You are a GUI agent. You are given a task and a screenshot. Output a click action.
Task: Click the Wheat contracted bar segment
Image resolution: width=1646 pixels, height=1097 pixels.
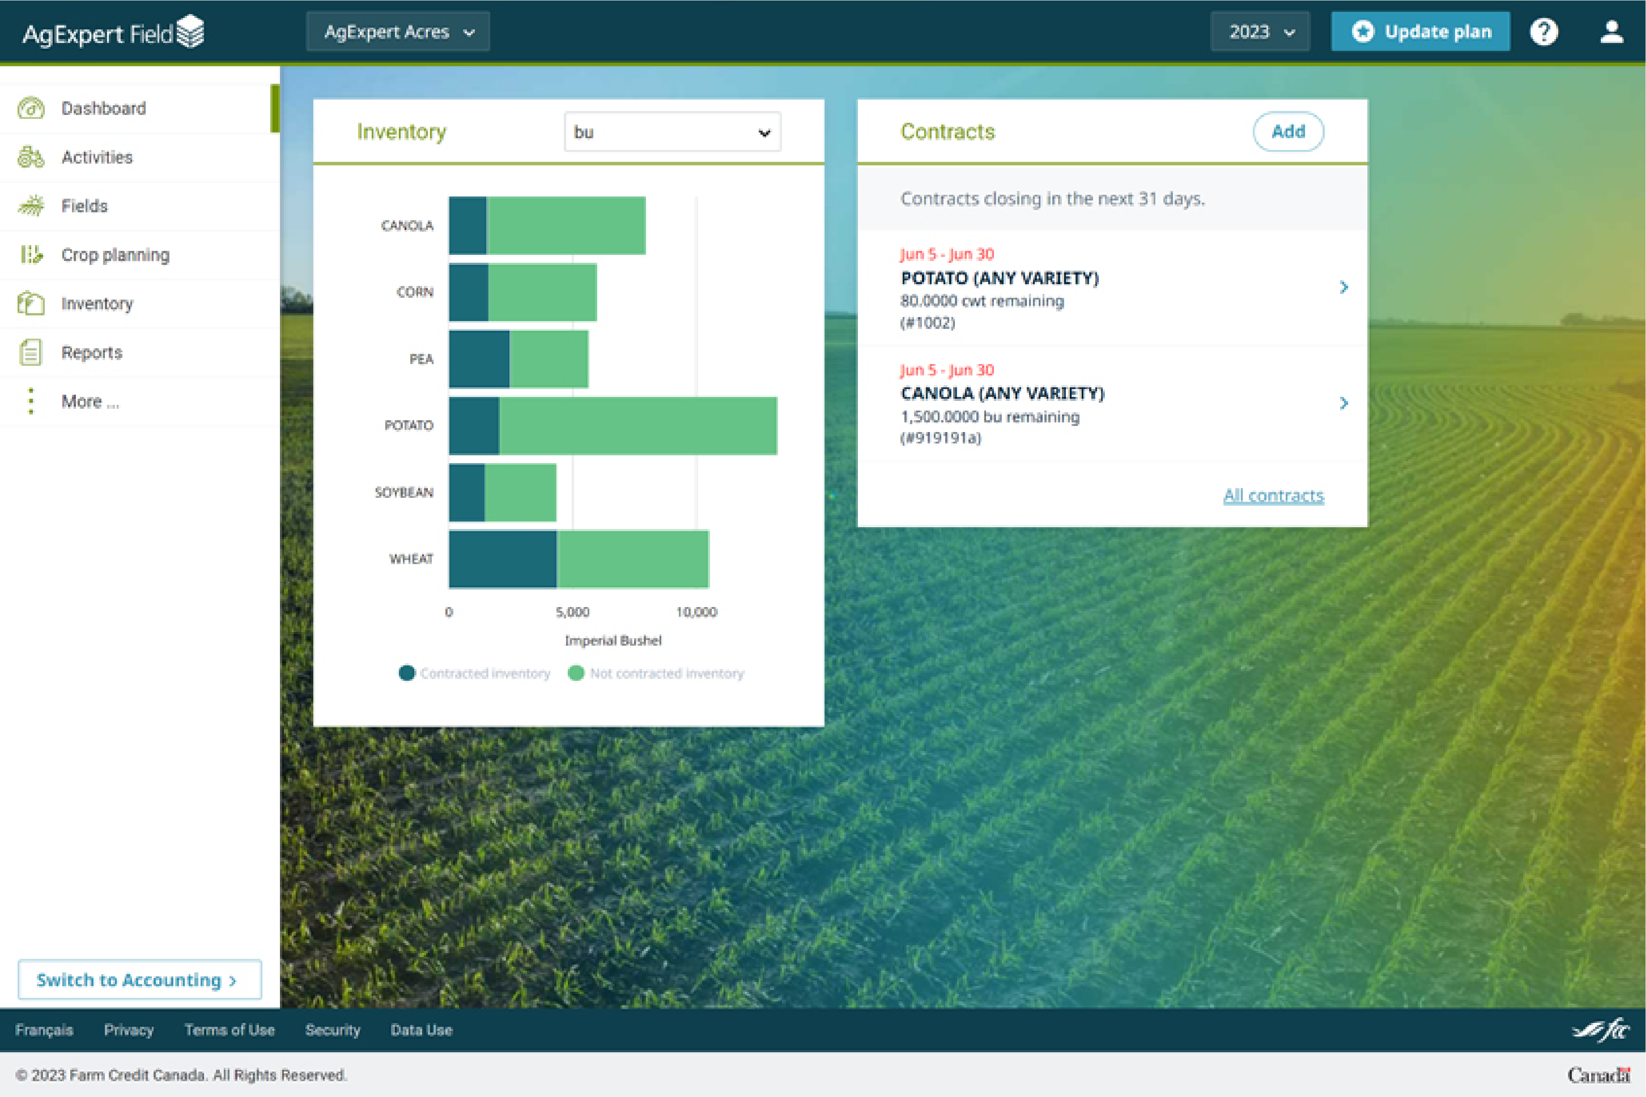pyautogui.click(x=502, y=559)
